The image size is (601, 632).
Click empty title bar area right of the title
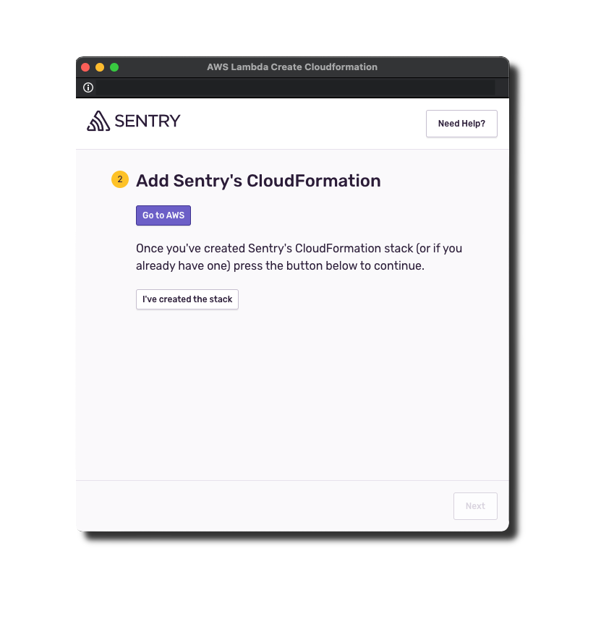(x=441, y=67)
